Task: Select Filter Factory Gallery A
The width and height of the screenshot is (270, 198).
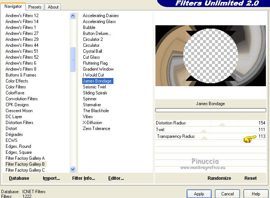Action: pos(25,158)
